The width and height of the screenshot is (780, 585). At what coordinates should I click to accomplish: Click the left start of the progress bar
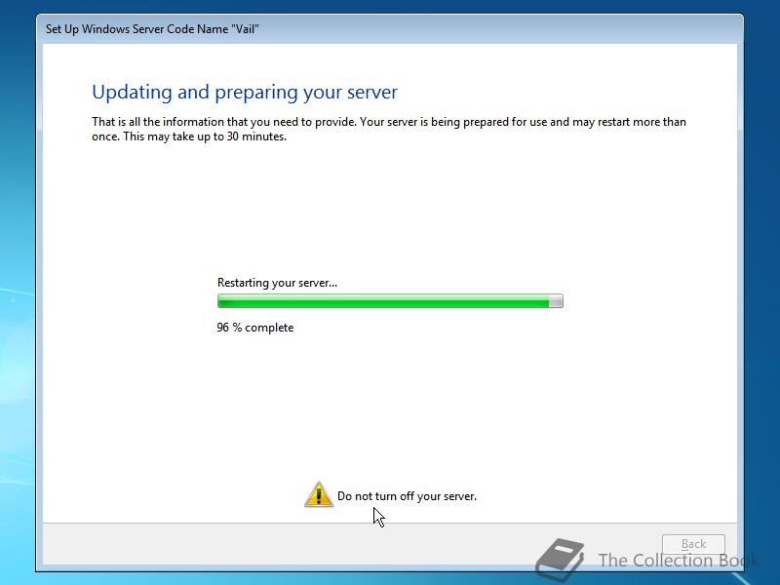pyautogui.click(x=222, y=301)
